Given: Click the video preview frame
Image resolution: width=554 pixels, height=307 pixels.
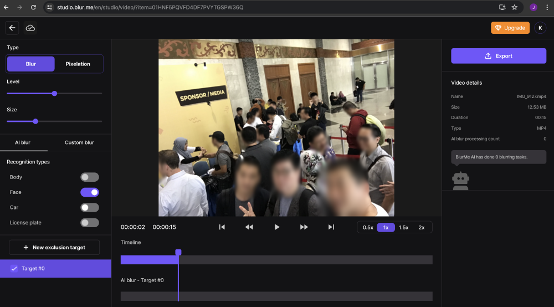Looking at the screenshot, I should [276, 127].
